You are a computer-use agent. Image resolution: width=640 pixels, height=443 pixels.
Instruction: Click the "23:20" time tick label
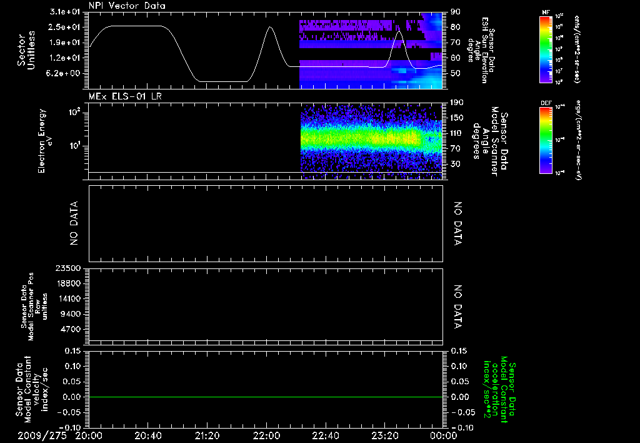click(385, 435)
